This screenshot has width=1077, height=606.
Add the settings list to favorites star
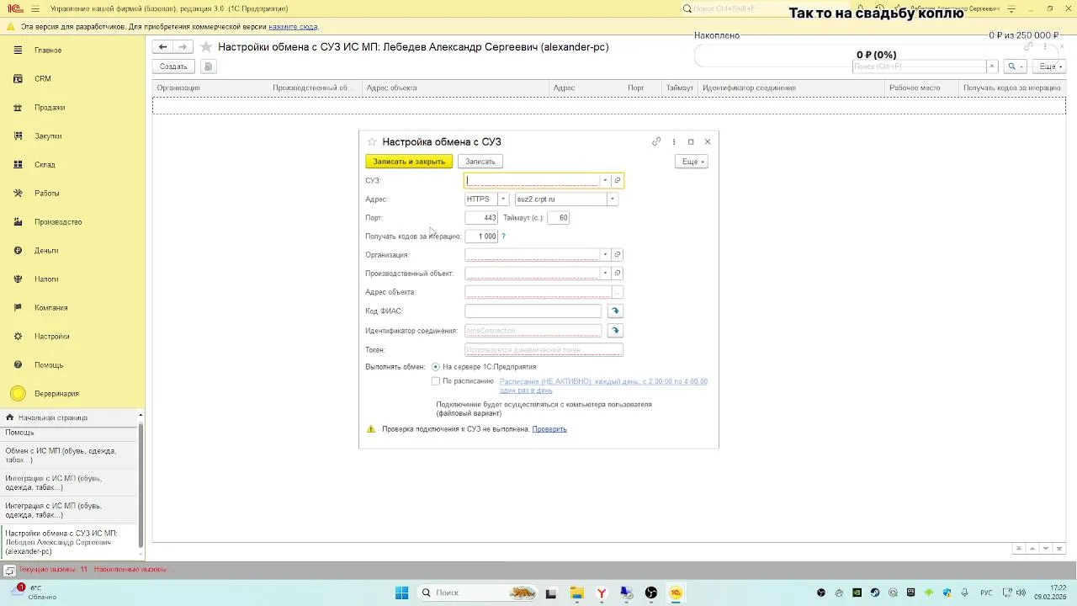point(205,47)
